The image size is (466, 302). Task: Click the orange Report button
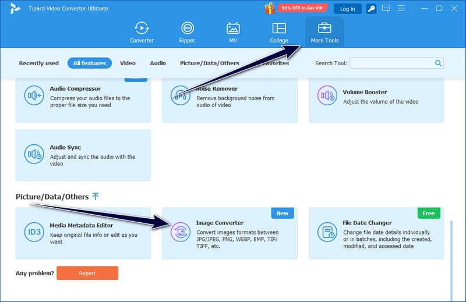87,273
